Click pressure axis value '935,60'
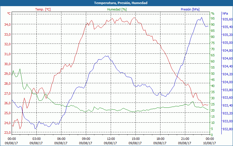Screen dimensions: 233x146 (x=227, y=19)
